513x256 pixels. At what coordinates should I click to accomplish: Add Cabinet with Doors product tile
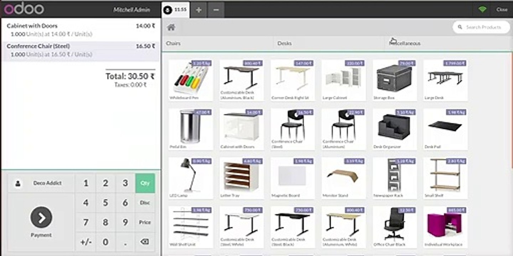point(242,129)
